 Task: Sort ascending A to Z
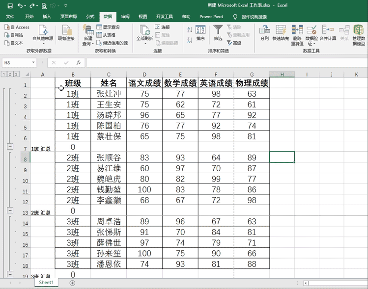click(x=190, y=29)
